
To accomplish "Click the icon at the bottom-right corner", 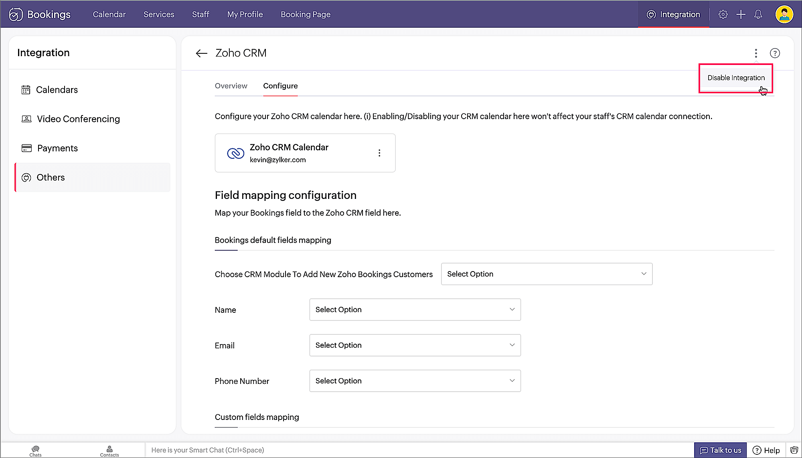I will point(794,450).
